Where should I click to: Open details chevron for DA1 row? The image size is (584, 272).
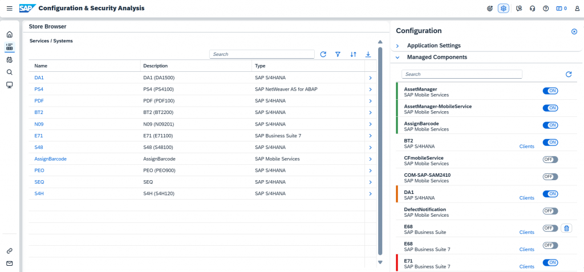[x=371, y=78]
